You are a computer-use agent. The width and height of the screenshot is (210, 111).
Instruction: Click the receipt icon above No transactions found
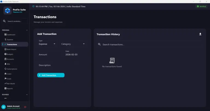(x=112, y=60)
